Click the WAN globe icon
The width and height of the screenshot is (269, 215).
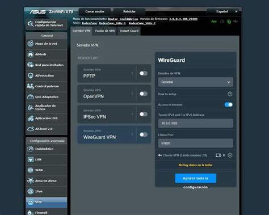coord(31,170)
